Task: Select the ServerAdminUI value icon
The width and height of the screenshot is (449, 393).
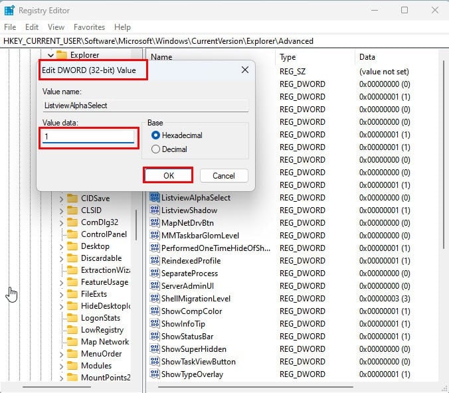Action: coord(155,285)
